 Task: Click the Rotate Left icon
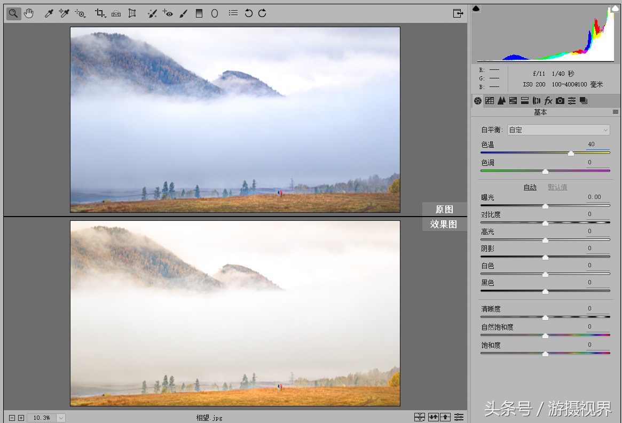[x=248, y=13]
